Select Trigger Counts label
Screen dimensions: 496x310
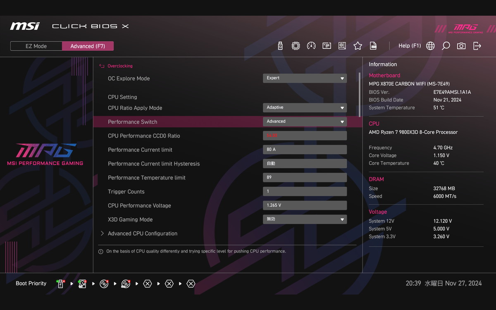point(126,192)
